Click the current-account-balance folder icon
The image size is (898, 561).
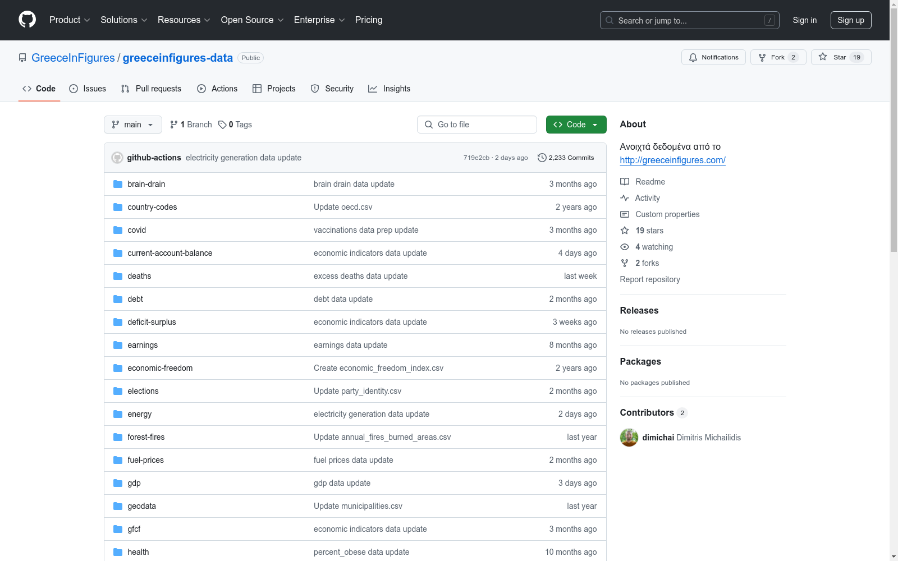pos(118,253)
